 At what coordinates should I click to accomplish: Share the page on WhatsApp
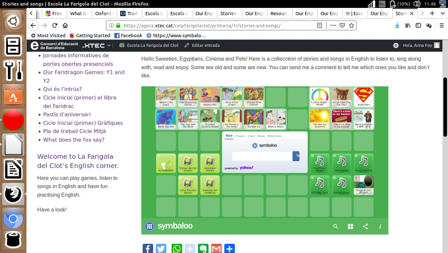coord(176,249)
